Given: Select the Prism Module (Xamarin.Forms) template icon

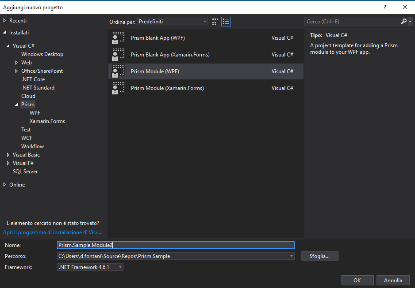Looking at the screenshot, I should click(x=118, y=88).
